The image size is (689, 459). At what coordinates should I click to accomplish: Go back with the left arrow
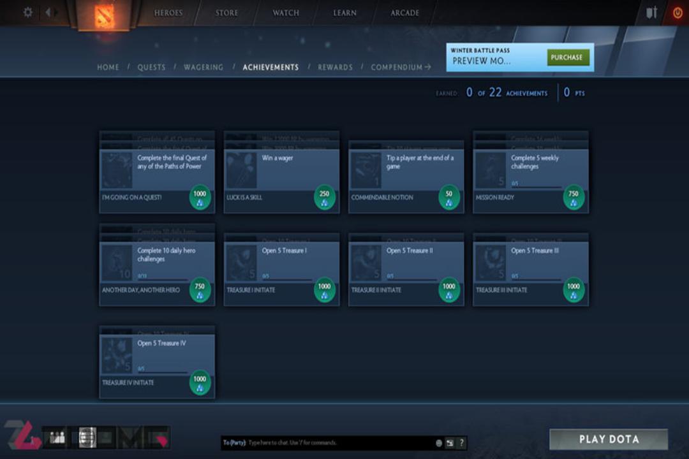tap(48, 12)
